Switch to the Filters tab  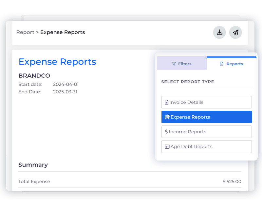point(182,64)
